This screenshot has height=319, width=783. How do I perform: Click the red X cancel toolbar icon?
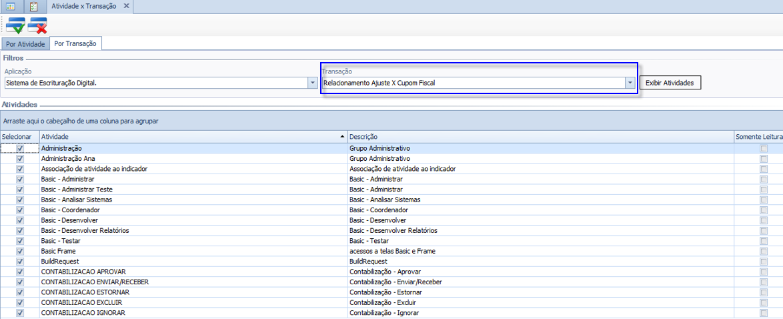click(x=37, y=25)
